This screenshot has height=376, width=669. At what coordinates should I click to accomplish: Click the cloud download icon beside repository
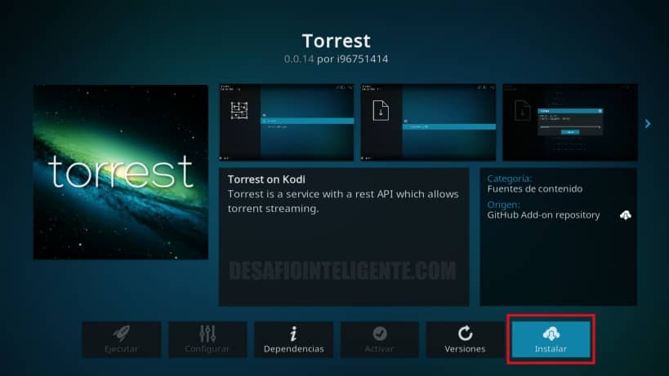coord(626,215)
